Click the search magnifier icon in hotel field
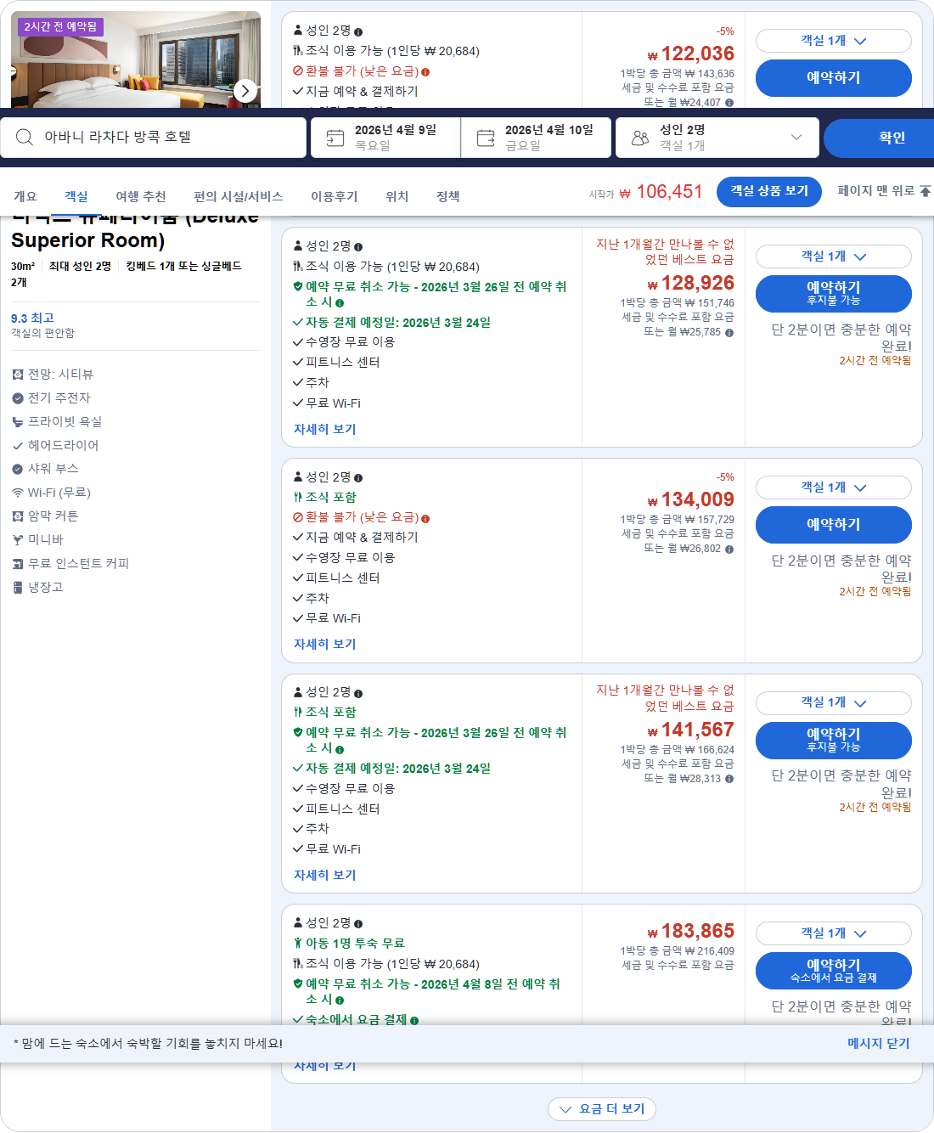 click(25, 138)
